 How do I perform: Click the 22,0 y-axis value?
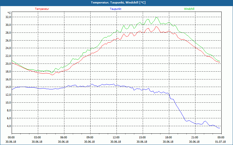coord(8,56)
